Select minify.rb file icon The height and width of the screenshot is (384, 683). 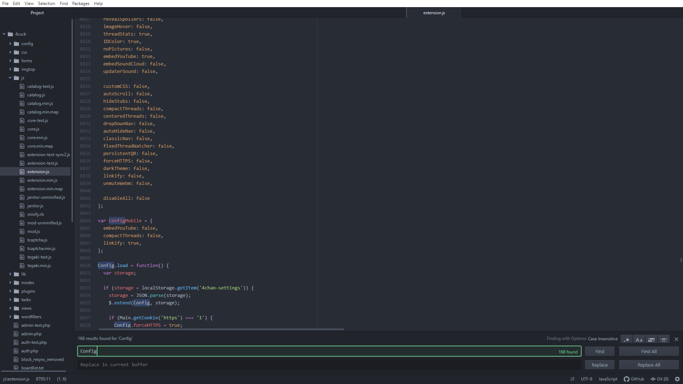22,214
